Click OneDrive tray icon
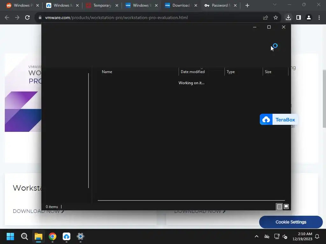This screenshot has width=326, height=244. (267, 236)
